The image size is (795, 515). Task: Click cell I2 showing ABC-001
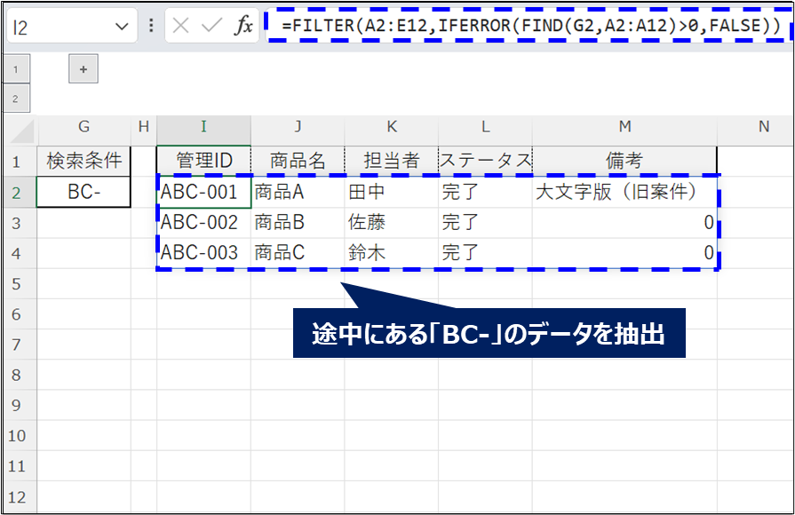pos(203,190)
